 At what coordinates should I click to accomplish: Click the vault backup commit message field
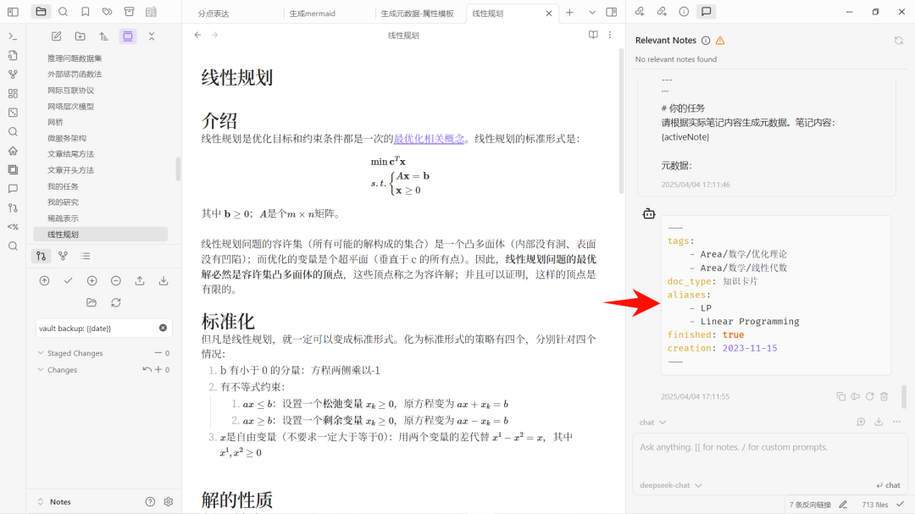[104, 328]
